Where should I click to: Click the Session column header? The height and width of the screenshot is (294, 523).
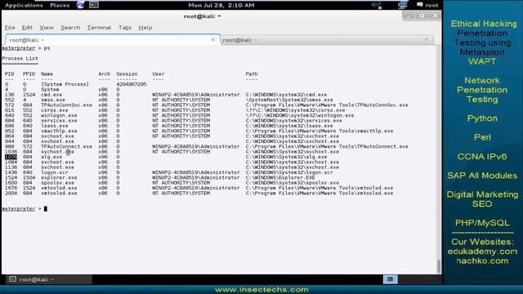point(127,74)
